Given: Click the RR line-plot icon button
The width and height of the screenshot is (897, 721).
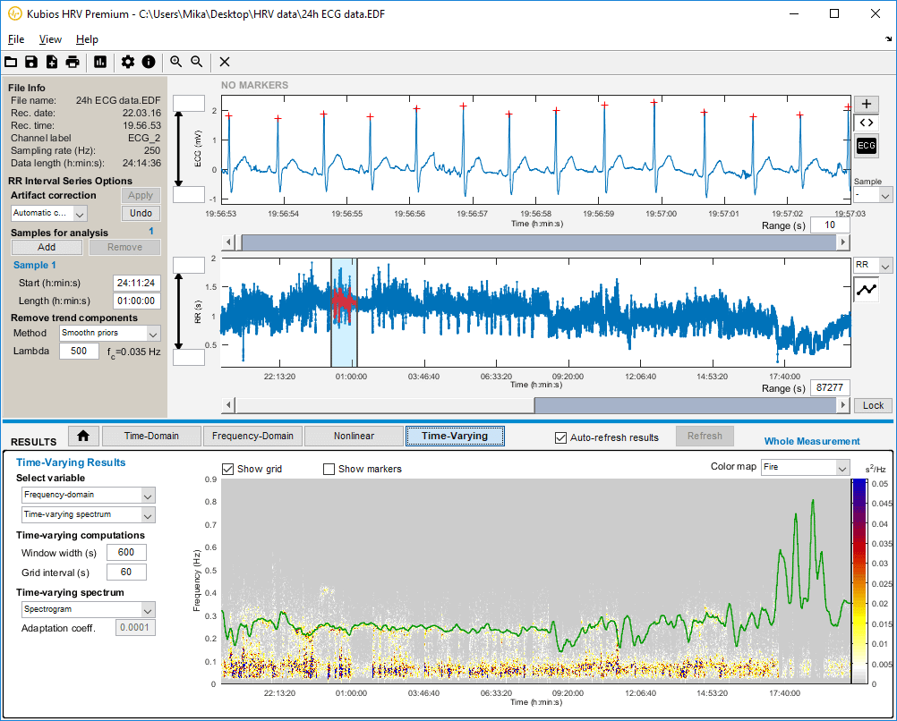Looking at the screenshot, I should point(866,289).
